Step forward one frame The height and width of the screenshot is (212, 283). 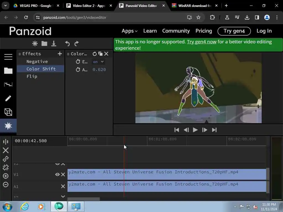point(205,130)
